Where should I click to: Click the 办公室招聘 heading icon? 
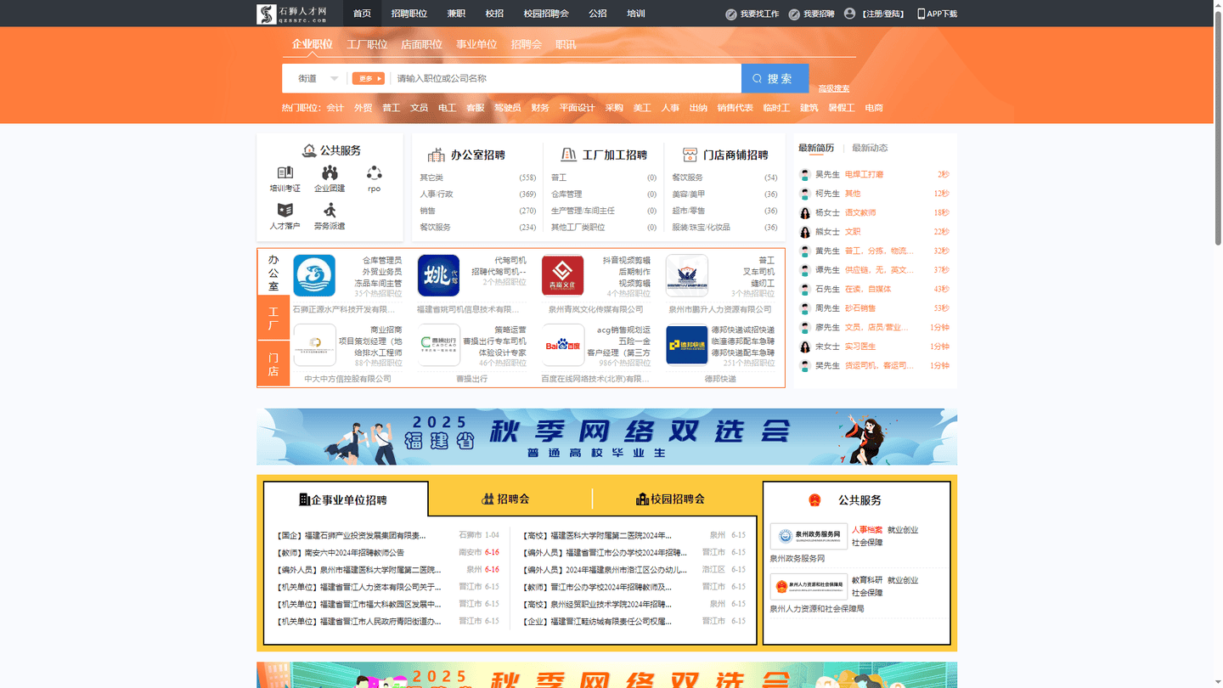coord(437,155)
